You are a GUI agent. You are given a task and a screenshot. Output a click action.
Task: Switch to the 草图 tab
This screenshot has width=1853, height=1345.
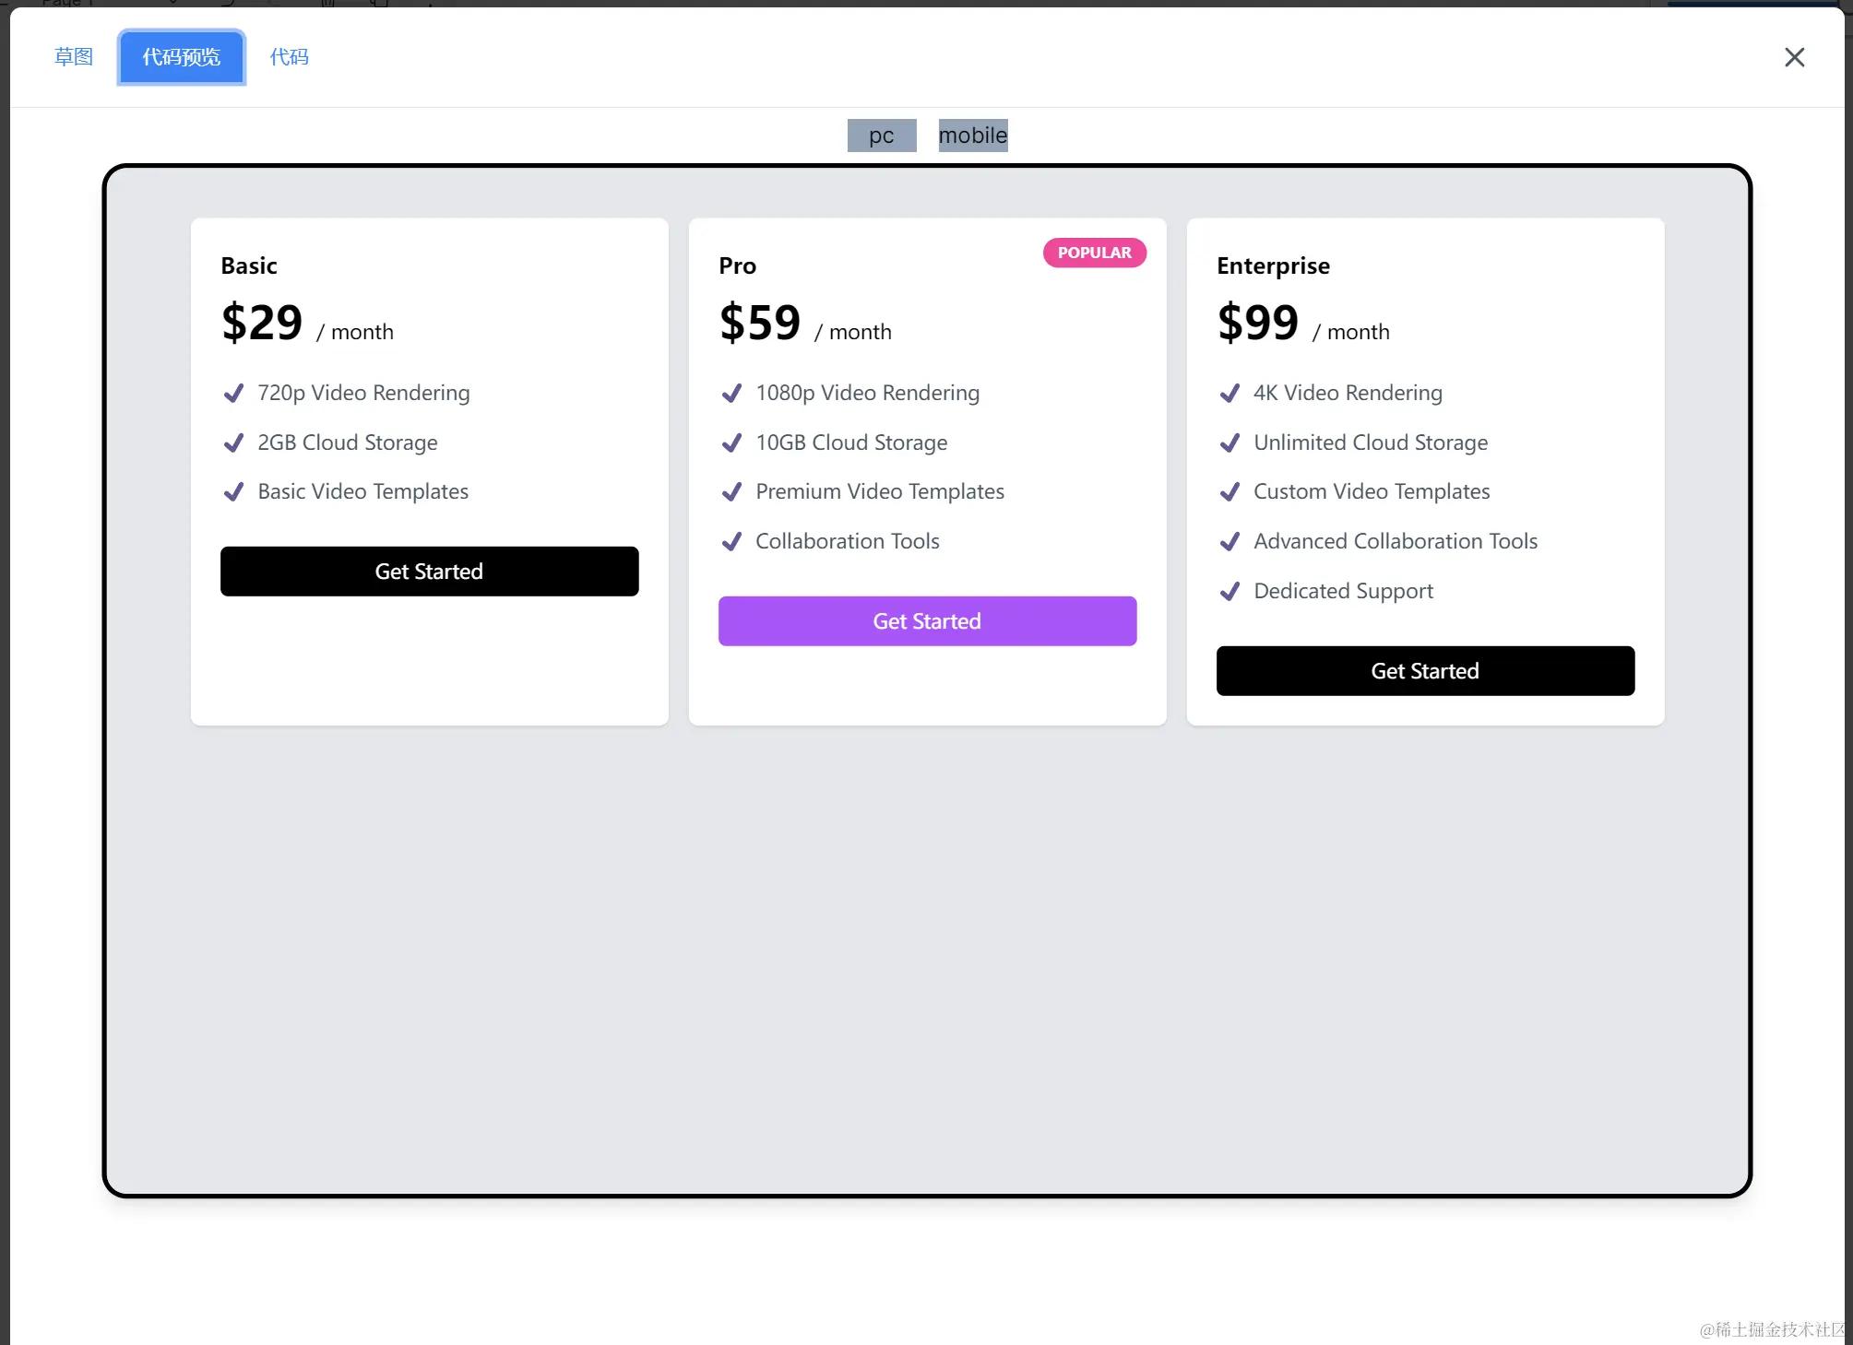click(x=74, y=57)
